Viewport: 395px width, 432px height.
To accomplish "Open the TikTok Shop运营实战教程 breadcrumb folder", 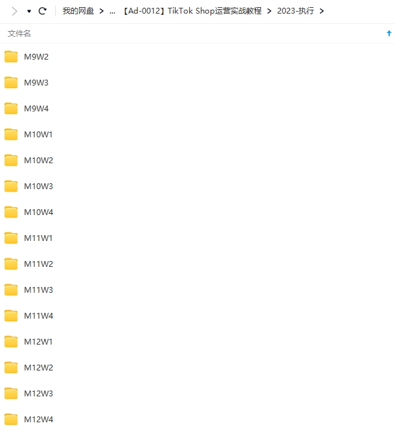I will [192, 11].
